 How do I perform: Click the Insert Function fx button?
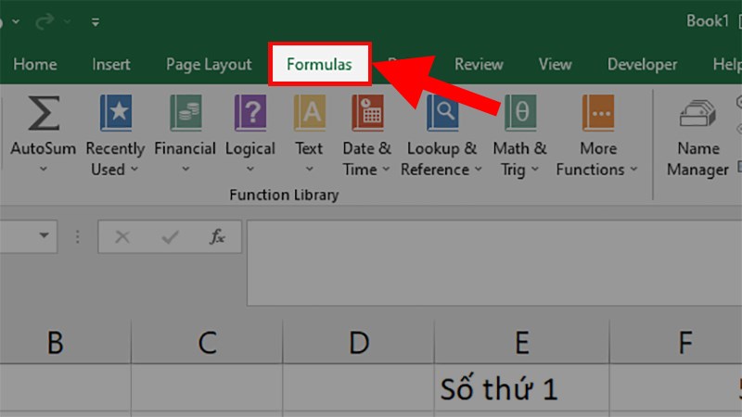coord(217,237)
